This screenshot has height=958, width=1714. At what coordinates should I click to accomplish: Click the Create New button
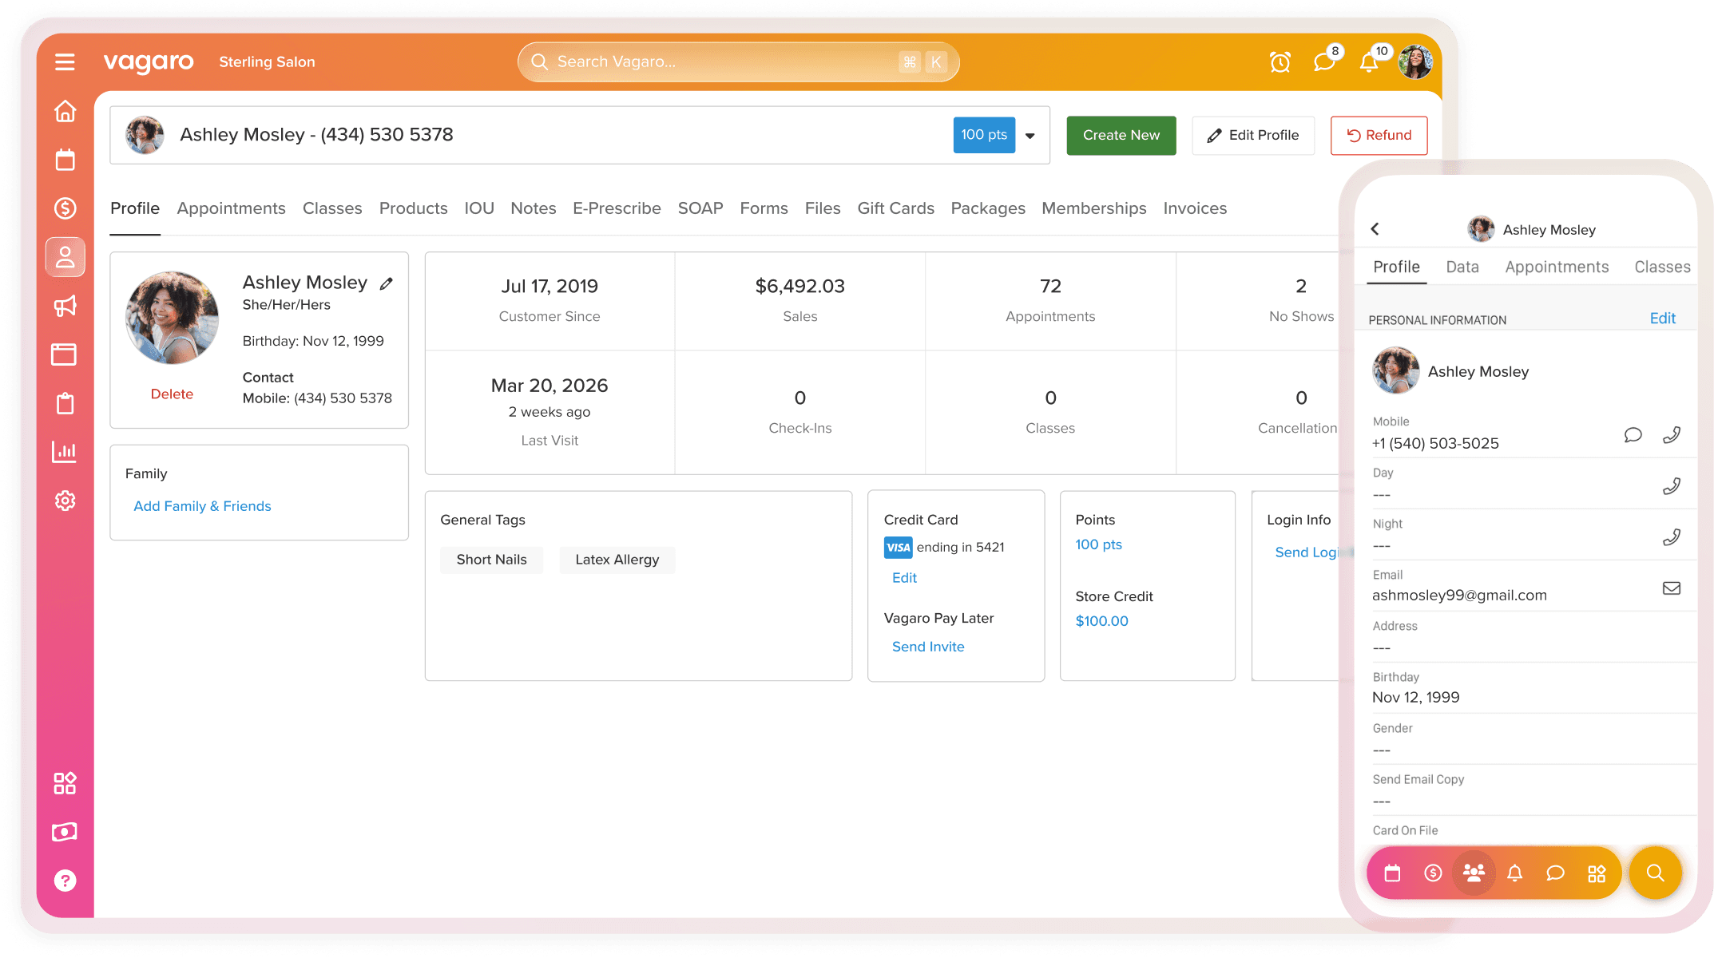(x=1121, y=136)
